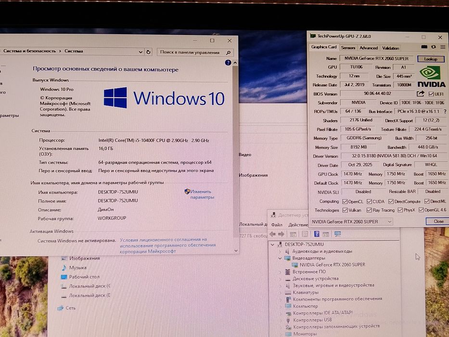Toggle the OpenCL checkbox
This screenshot has width=449, height=337.
coord(345,201)
